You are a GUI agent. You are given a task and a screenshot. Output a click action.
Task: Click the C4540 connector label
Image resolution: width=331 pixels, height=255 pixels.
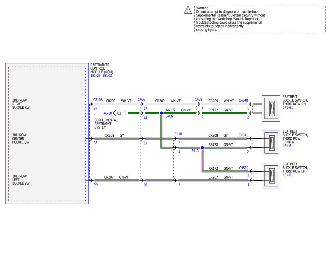click(x=243, y=101)
